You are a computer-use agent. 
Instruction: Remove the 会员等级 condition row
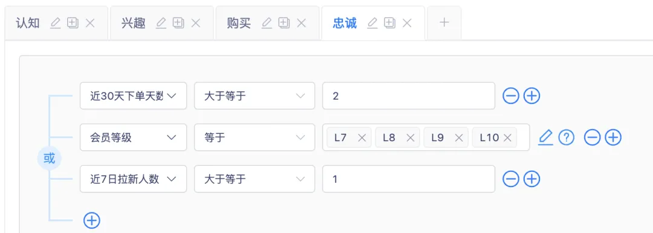(x=592, y=137)
